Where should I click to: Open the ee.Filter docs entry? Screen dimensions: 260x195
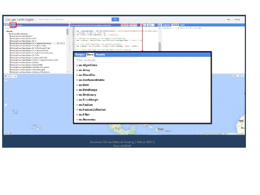tap(84, 114)
